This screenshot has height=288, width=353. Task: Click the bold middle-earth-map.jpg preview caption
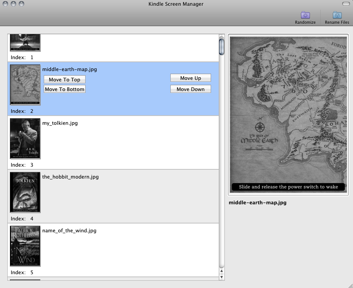tap(257, 203)
